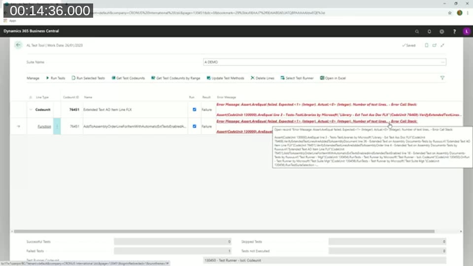
Task: Sort by the Name column header
Action: (88, 98)
